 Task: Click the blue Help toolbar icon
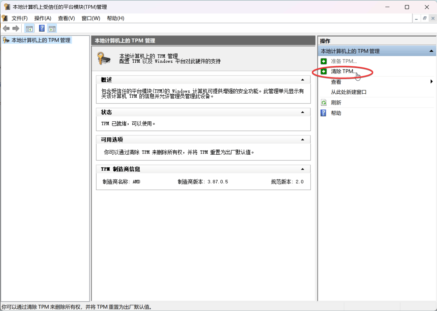pyautogui.click(x=42, y=28)
